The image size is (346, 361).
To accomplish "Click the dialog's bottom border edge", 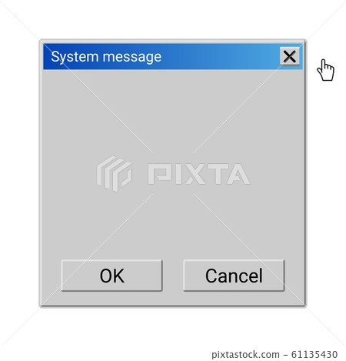I will pos(173,305).
